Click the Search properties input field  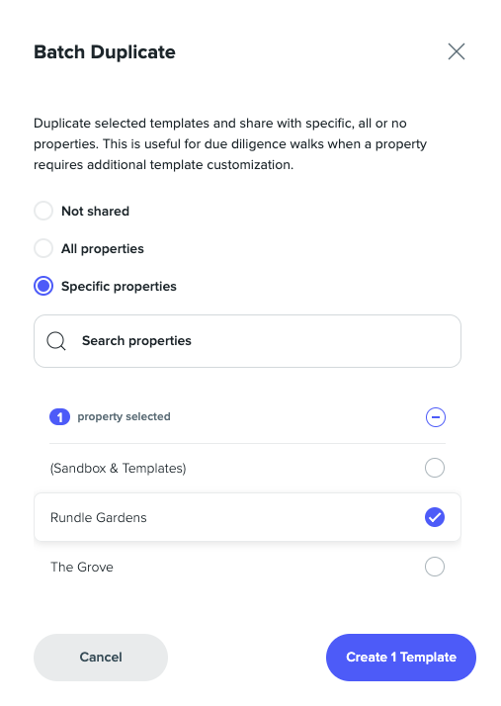pyautogui.click(x=247, y=341)
